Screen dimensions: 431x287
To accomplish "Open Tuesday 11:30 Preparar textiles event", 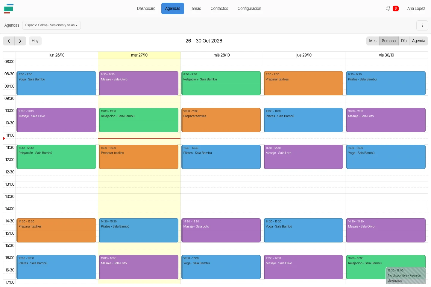I will (139, 157).
